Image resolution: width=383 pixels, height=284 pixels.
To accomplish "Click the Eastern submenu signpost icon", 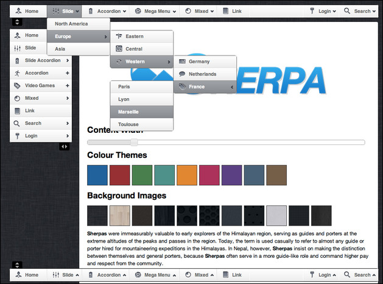I will pyautogui.click(x=119, y=37).
